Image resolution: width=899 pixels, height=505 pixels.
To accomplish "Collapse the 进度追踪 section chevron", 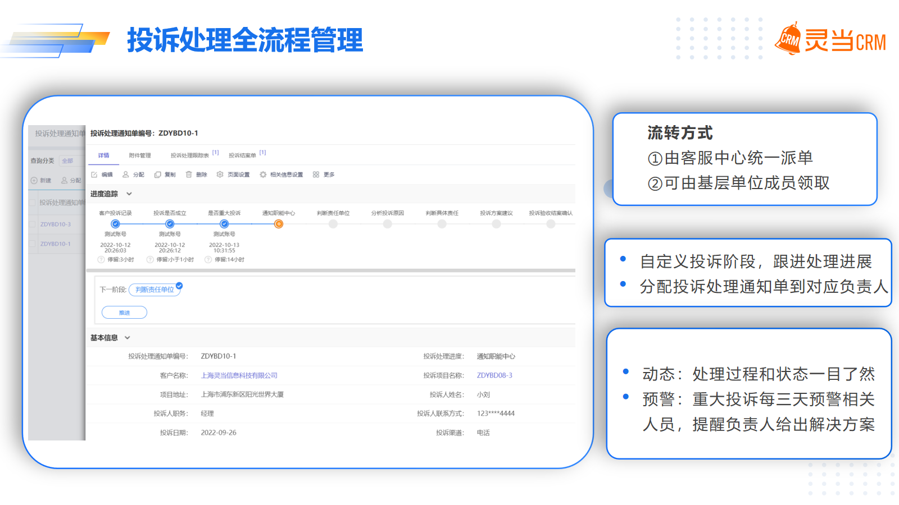I will (x=129, y=194).
